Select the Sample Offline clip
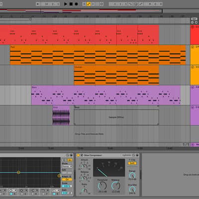 tap(116, 115)
